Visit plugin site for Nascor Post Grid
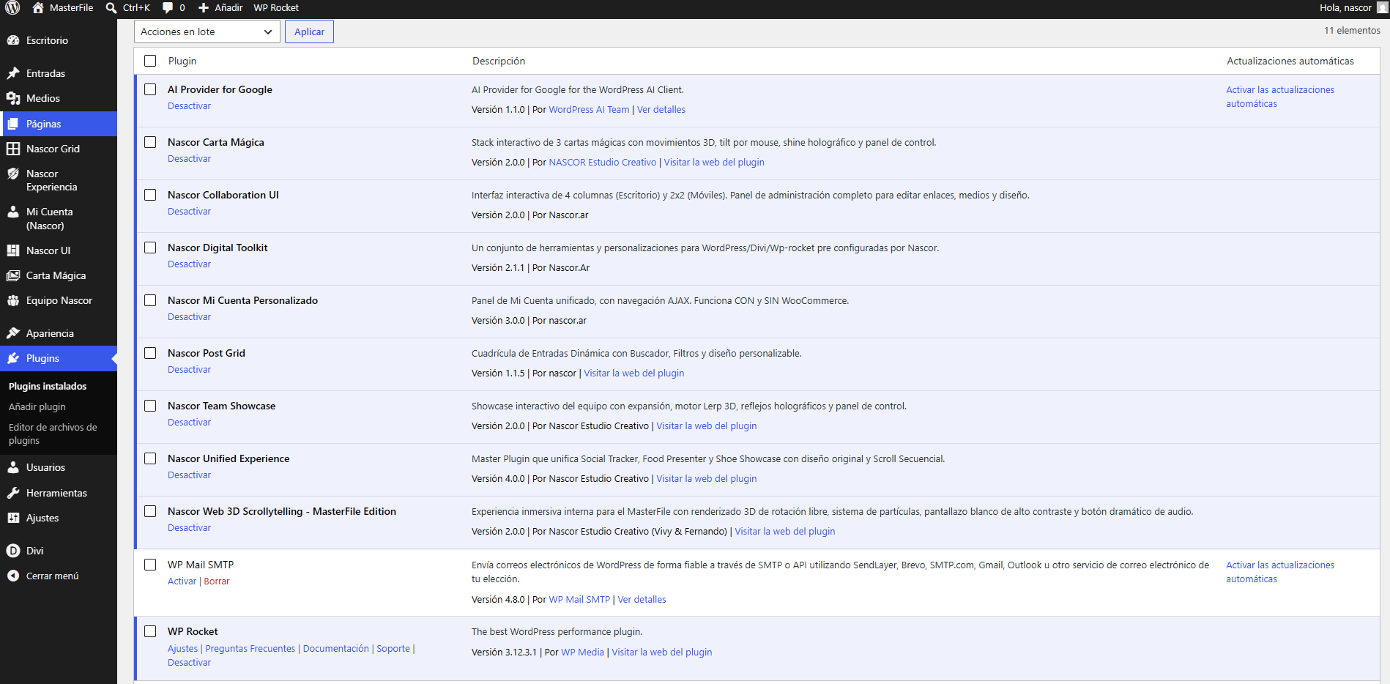Viewport: 1390px width, 684px height. (634, 373)
